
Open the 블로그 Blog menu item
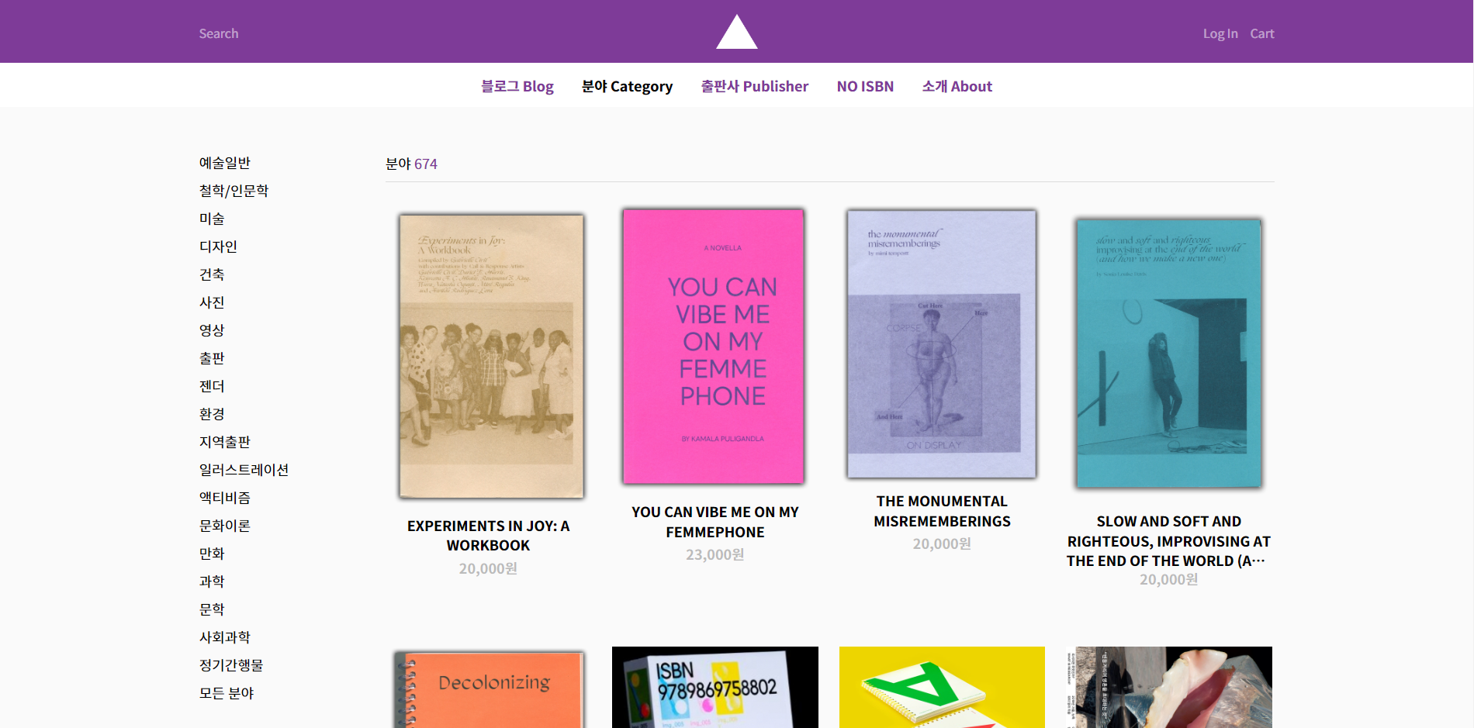(517, 86)
